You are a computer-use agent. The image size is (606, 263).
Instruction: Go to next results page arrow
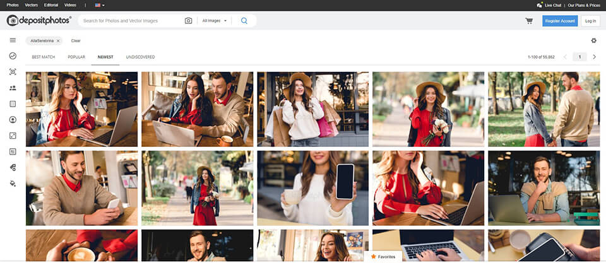pyautogui.click(x=594, y=57)
